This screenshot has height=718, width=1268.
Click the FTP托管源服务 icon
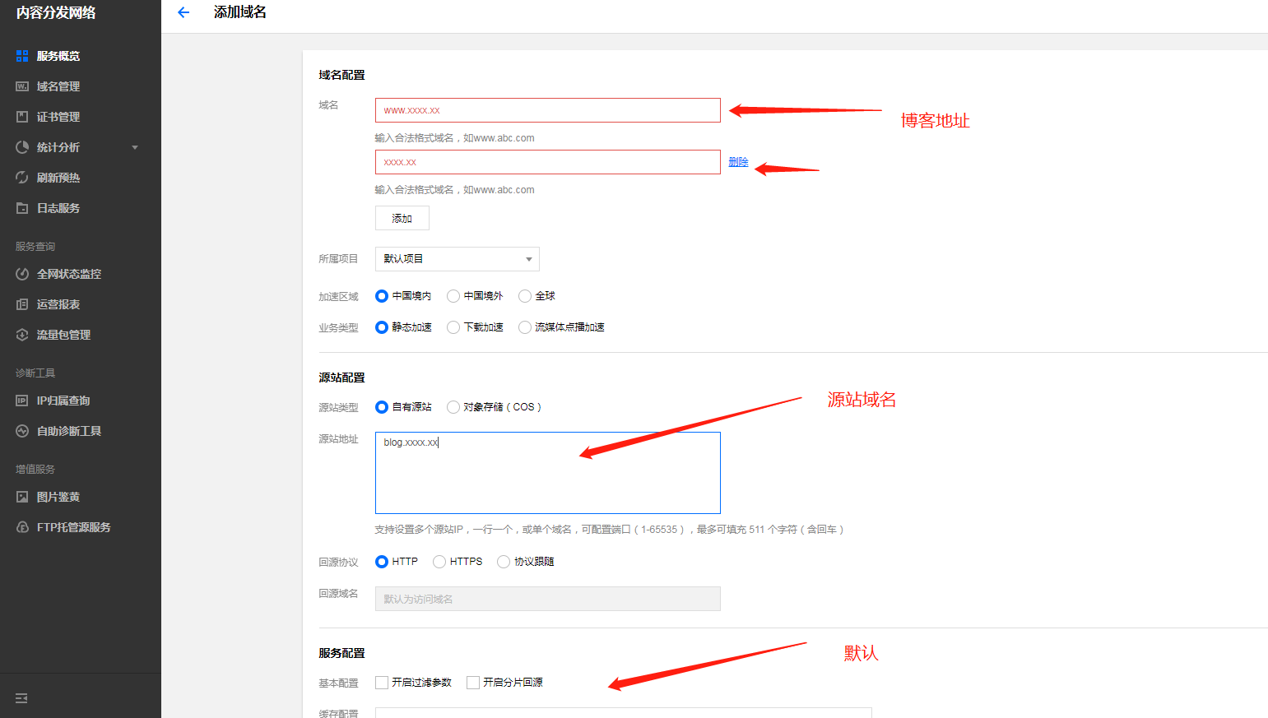(22, 527)
